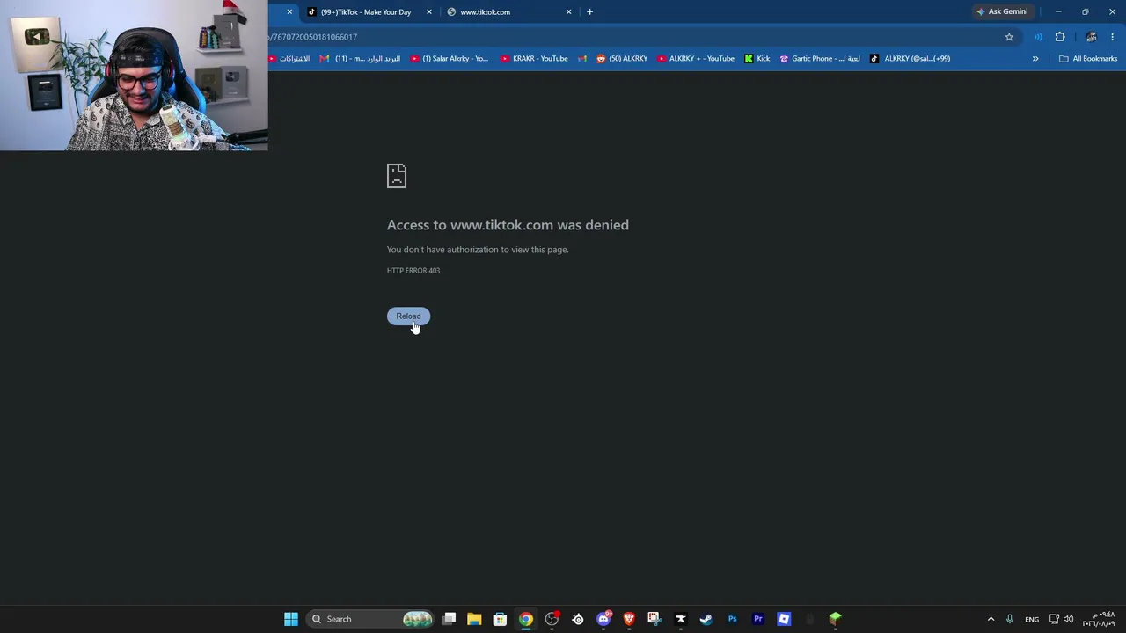Viewport: 1126px width, 633px height.
Task: Click the Reload button on the error page
Action: 408,316
